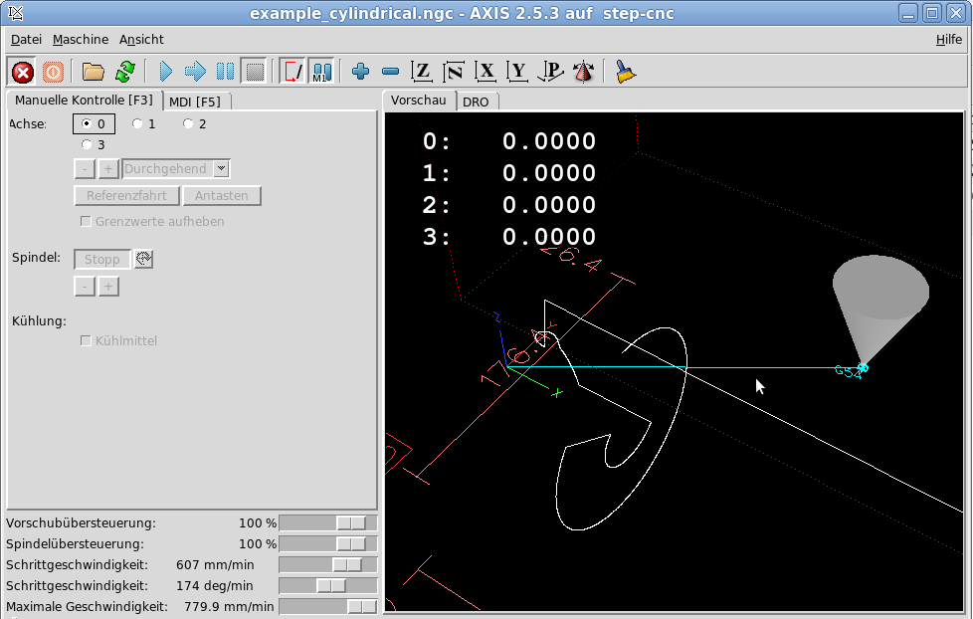Open the Ansicht menu
The width and height of the screenshot is (973, 619).
pyautogui.click(x=141, y=39)
